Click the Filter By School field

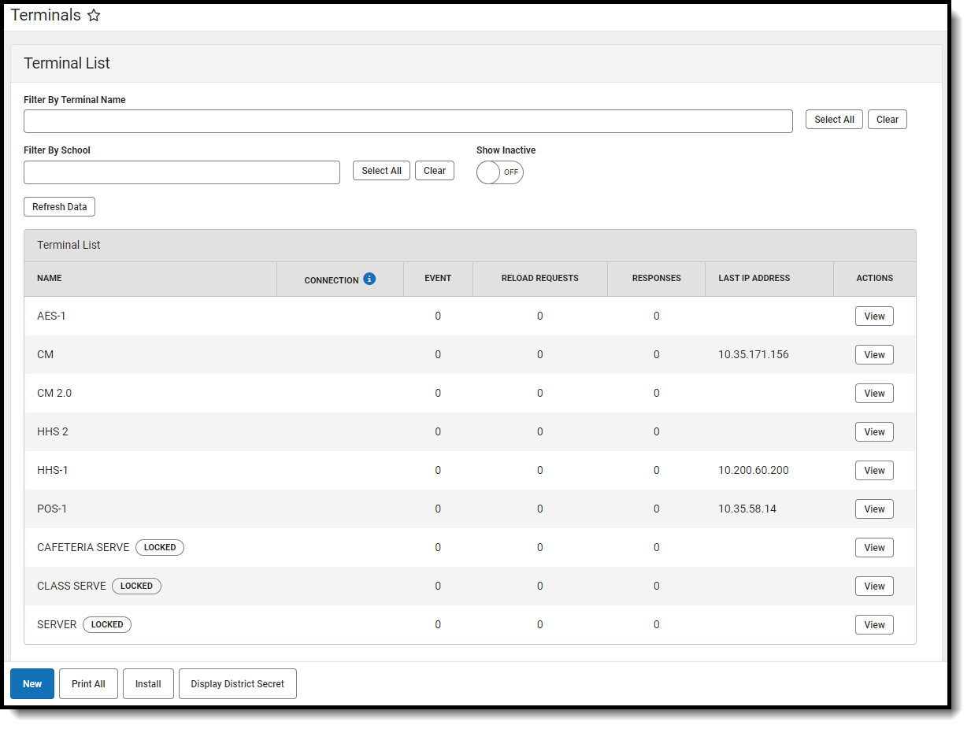[182, 172]
